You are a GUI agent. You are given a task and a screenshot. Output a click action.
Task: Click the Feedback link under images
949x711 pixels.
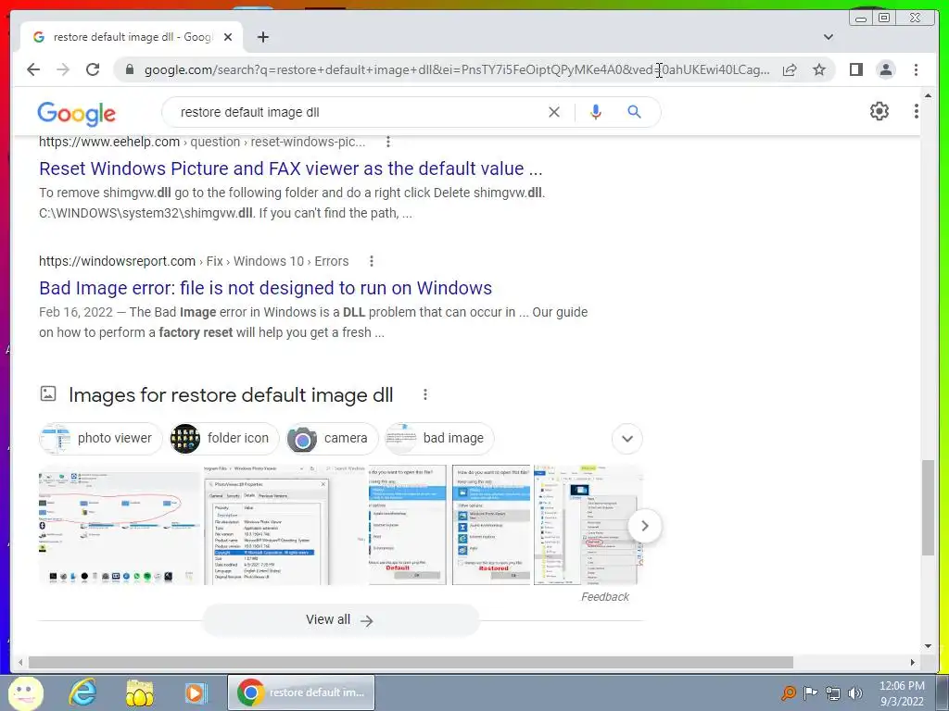click(604, 597)
